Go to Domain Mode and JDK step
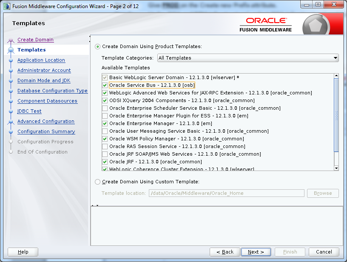347x262 pixels. click(x=44, y=80)
